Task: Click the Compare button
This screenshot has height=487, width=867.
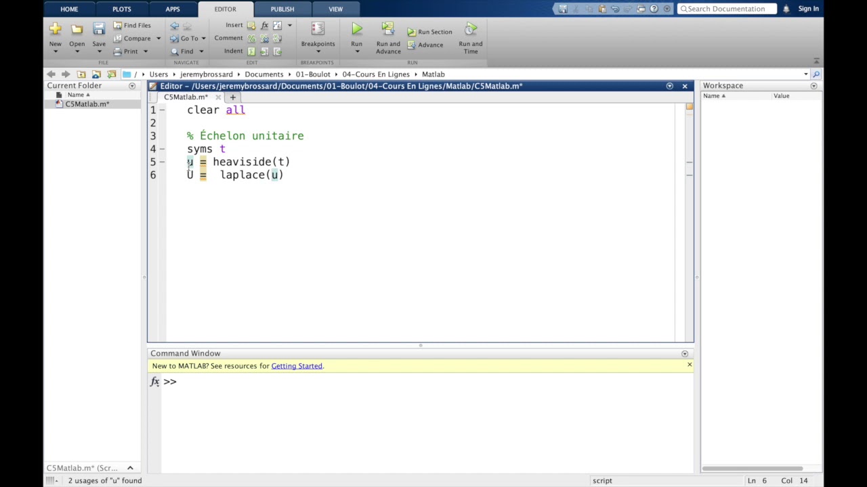Action: (132, 39)
